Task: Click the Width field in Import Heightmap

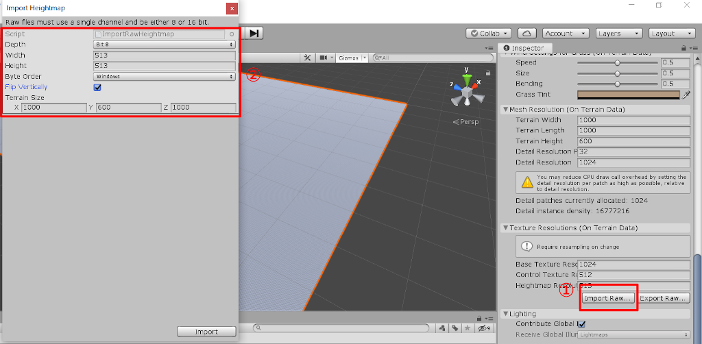Action: (x=165, y=56)
